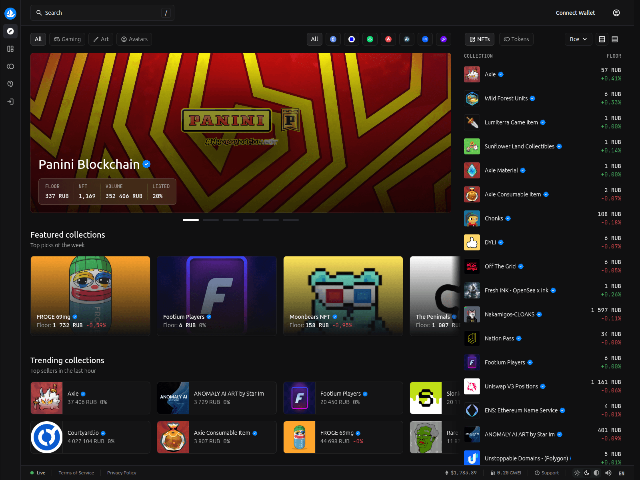Open ENS: Ethereum Name Service row
Viewport: 640px width, 480px height.
tap(542, 410)
